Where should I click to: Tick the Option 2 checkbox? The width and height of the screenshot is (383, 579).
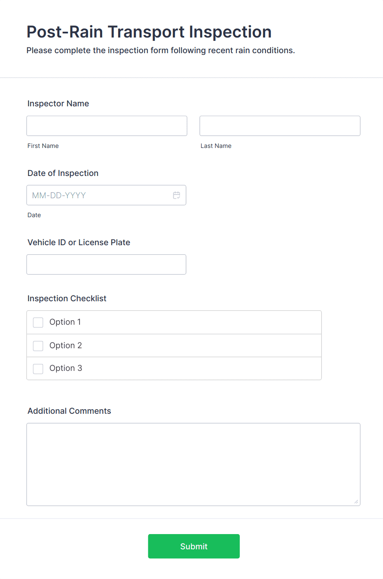tap(38, 346)
